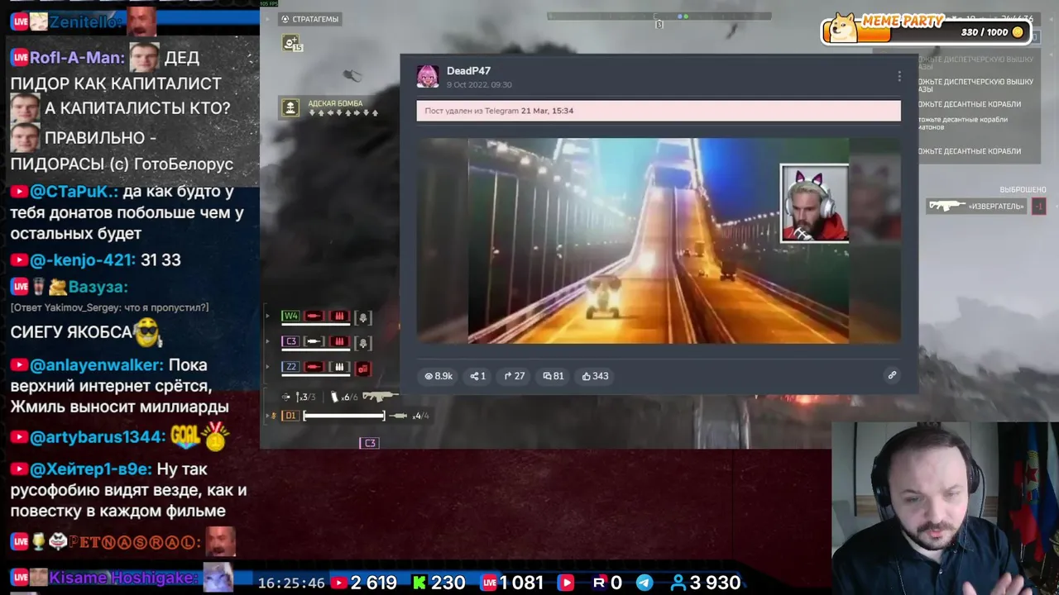Select squad member W4 tag
The image size is (1059, 595).
[290, 317]
